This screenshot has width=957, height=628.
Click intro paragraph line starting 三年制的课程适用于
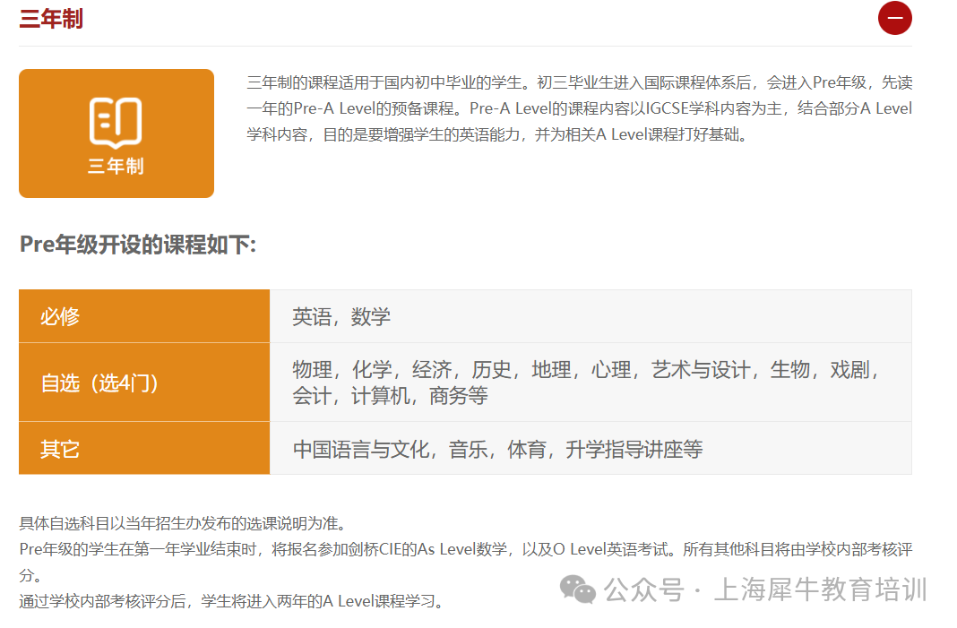(579, 82)
